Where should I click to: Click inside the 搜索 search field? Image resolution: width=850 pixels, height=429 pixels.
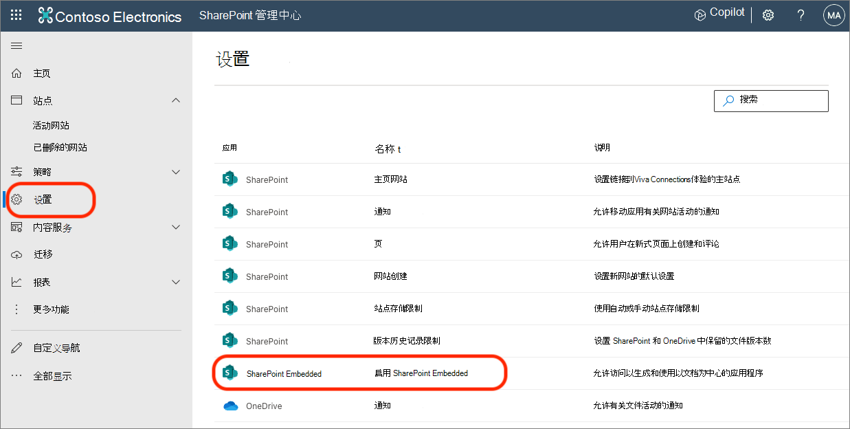tap(771, 100)
